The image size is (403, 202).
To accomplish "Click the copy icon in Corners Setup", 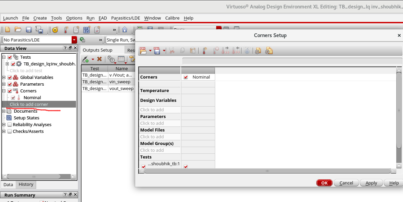I will 182,50.
